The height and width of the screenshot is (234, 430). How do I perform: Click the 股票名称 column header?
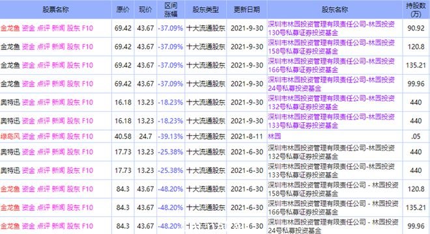(x=55, y=10)
